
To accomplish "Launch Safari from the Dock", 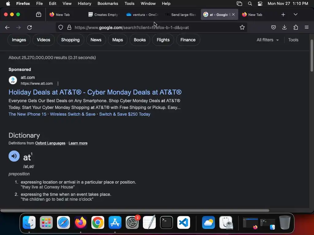I will [x=63, y=222].
